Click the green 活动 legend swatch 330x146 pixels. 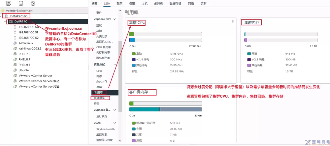134,54
